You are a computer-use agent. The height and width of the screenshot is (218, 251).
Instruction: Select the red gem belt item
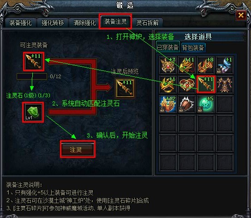(187, 85)
